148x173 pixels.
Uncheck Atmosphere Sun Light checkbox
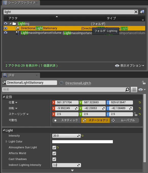point(54,148)
